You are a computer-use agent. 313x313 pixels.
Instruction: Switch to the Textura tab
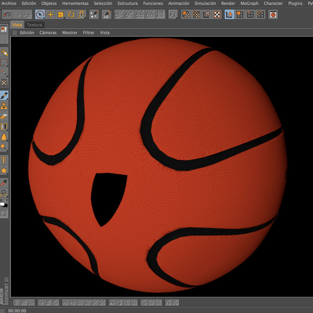tap(34, 25)
